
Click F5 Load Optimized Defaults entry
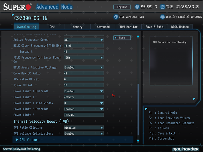click(x=171, y=123)
